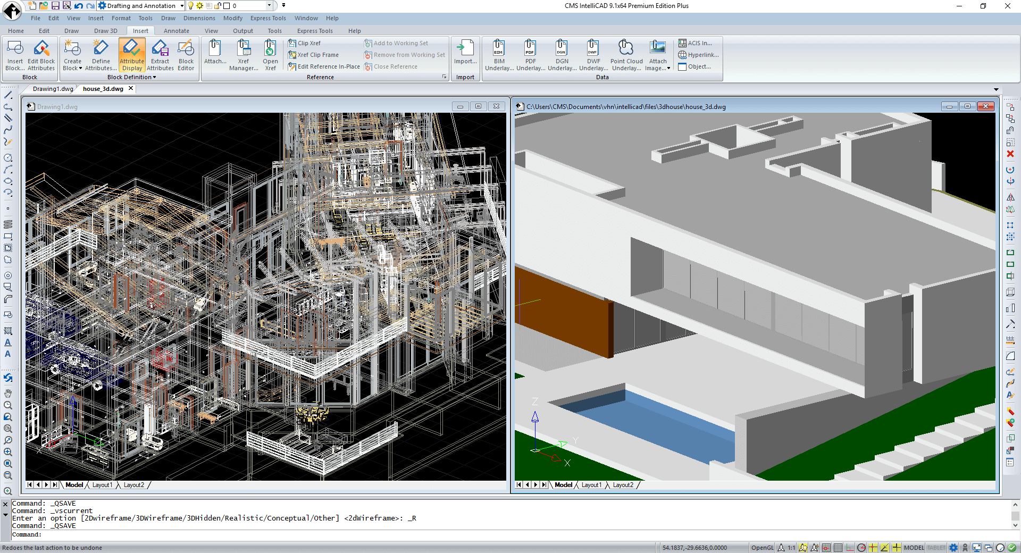Click the layer color swatch box
This screenshot has width=1021, height=553.
point(227,6)
